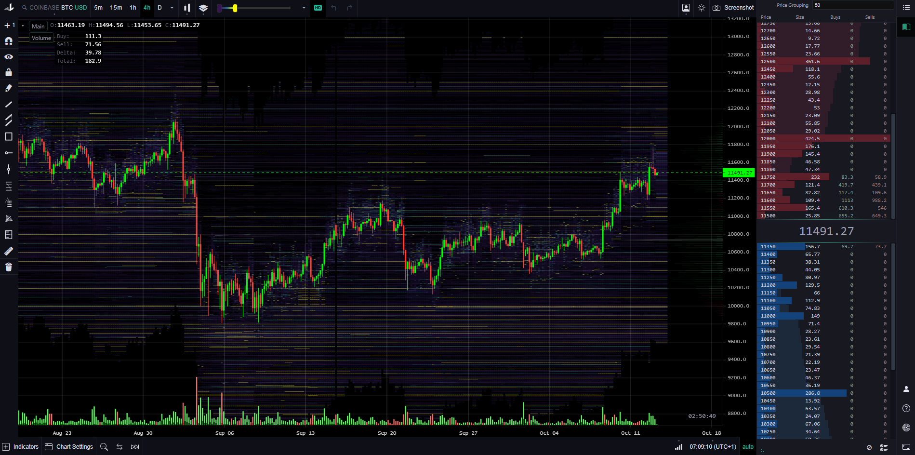Toggle the HD heatmap quality
Viewport: 915px width, 455px height.
[x=318, y=8]
